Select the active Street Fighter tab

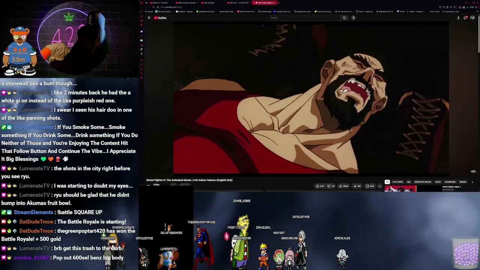coord(264,3)
